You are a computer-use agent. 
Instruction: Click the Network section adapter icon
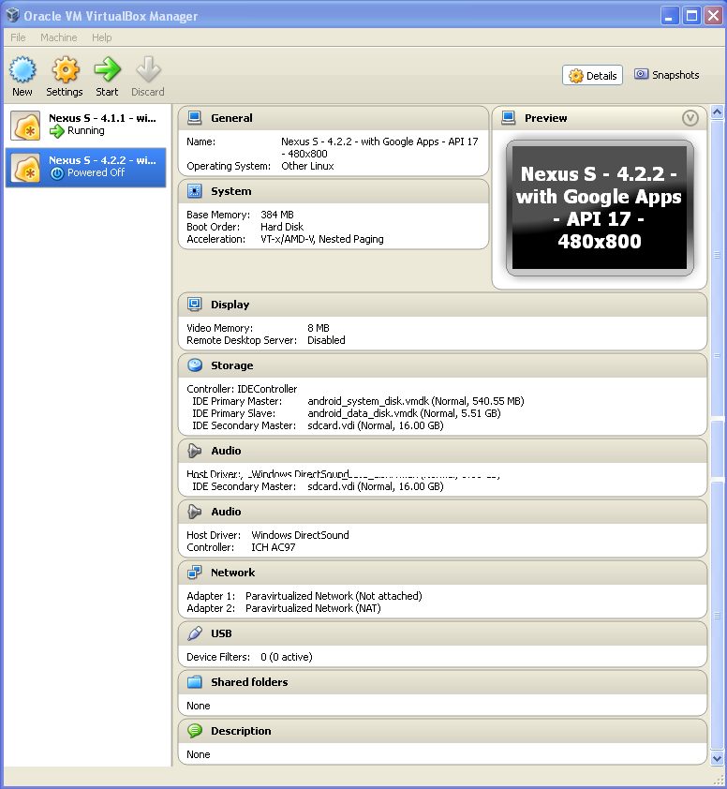[195, 573]
